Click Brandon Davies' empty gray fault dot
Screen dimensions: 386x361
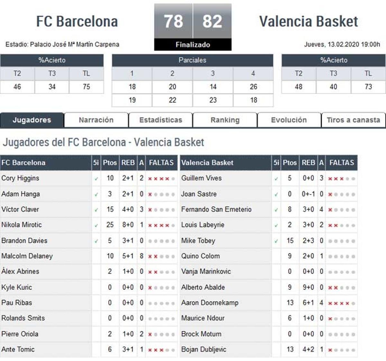click(150, 241)
